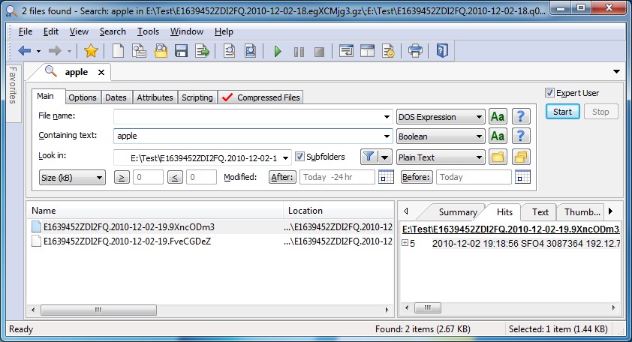This screenshot has height=342, width=632.
Task: Open Plain Text dropdown
Action: tap(440, 157)
